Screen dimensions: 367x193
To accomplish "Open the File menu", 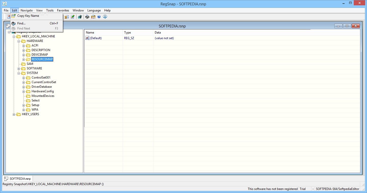I will pos(6,10).
